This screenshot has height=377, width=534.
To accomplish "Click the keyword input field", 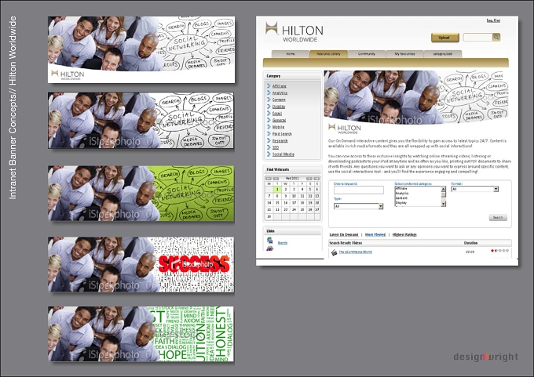I will tap(359, 190).
